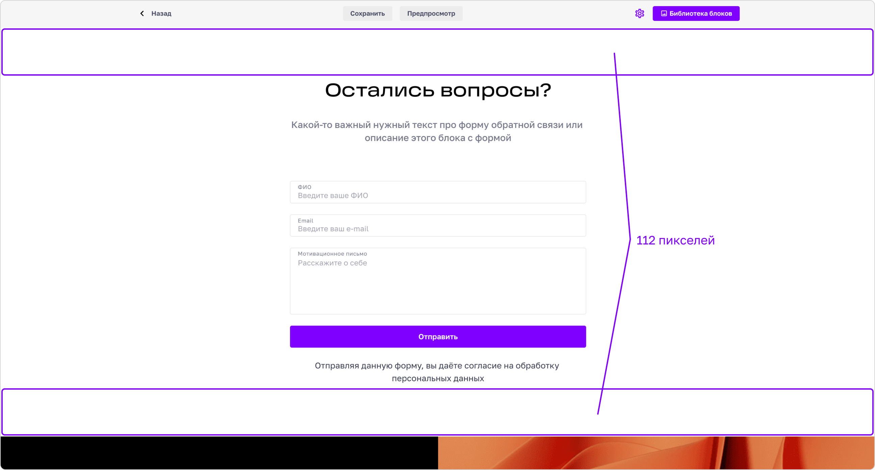Click the back chevron arrow icon
The width and height of the screenshot is (875, 470).
click(142, 13)
